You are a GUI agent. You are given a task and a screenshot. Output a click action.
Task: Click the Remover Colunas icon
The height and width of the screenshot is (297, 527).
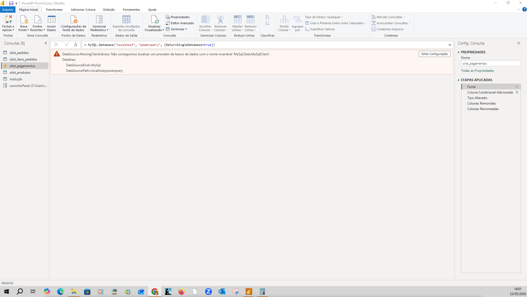click(x=220, y=19)
